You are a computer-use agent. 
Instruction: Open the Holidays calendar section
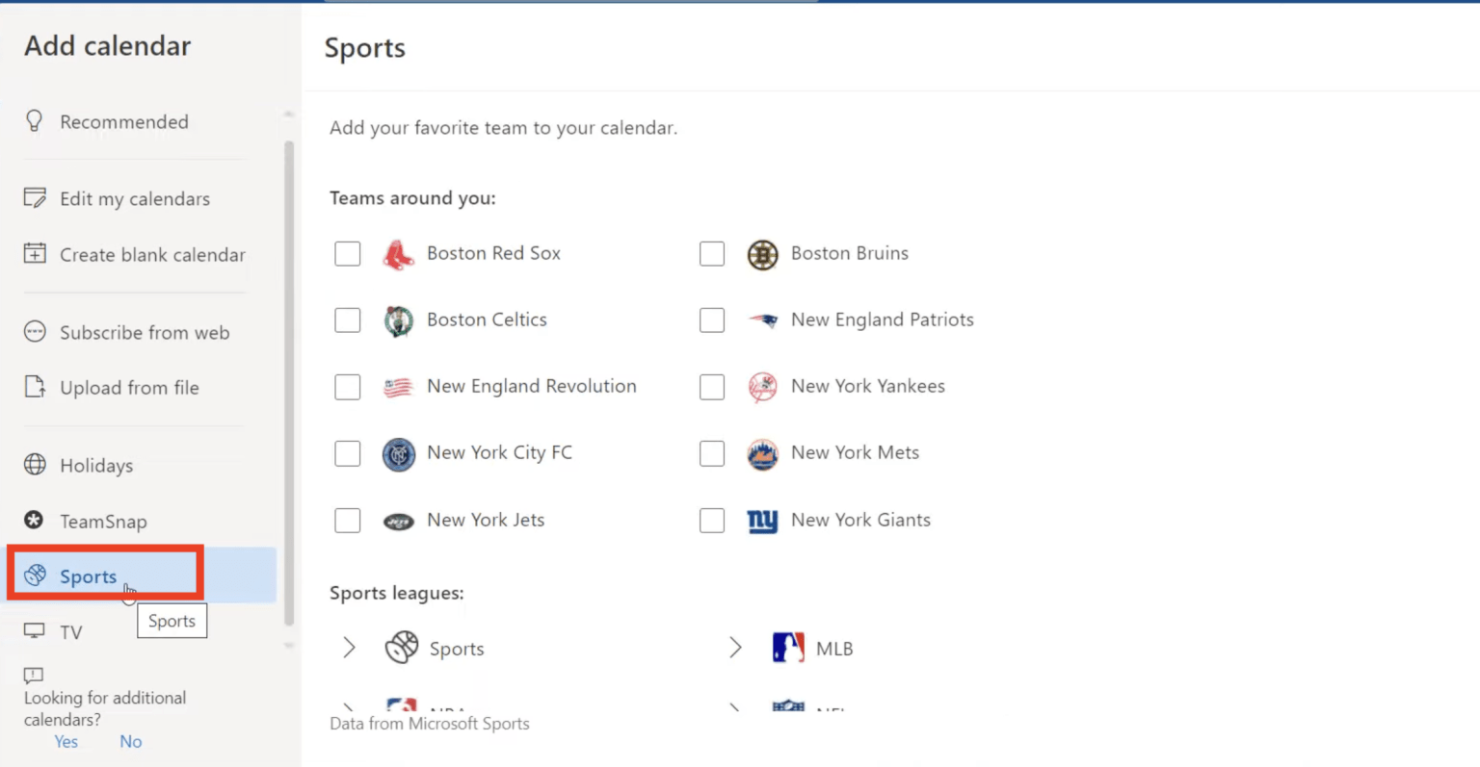point(95,466)
